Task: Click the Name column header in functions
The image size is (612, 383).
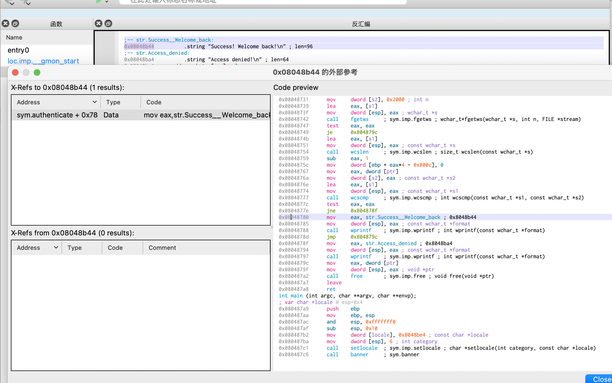Action: coord(14,37)
